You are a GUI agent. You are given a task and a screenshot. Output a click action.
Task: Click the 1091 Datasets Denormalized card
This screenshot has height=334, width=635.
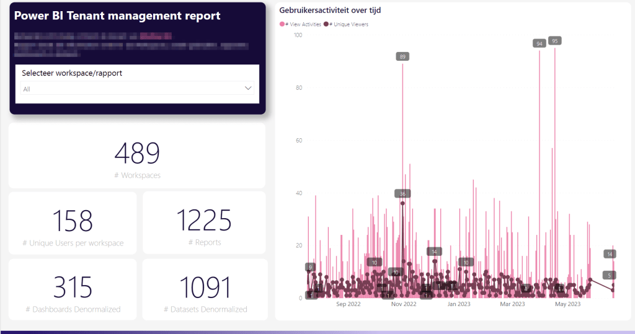point(205,290)
